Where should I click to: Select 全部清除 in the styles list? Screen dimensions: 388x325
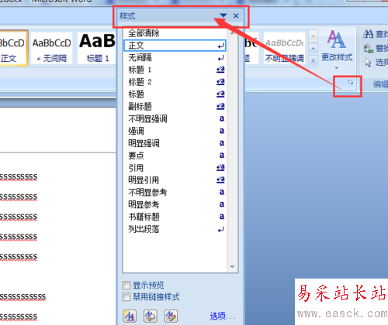click(175, 33)
